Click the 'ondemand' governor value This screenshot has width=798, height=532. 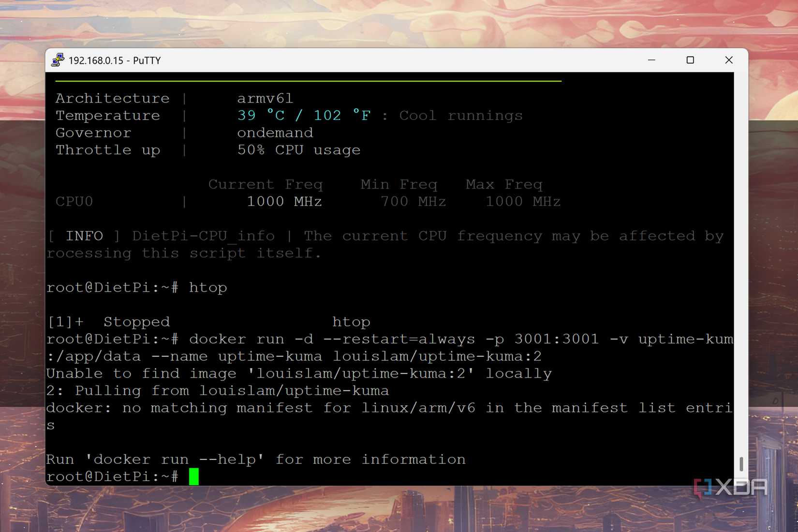click(275, 133)
